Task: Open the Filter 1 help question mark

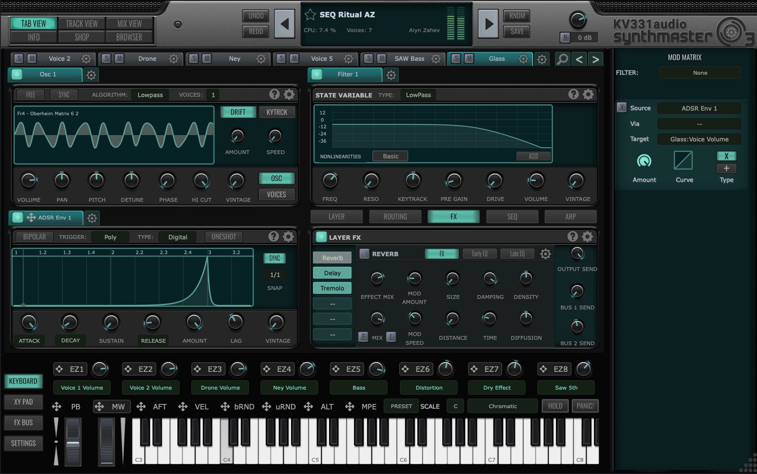Action: [573, 94]
